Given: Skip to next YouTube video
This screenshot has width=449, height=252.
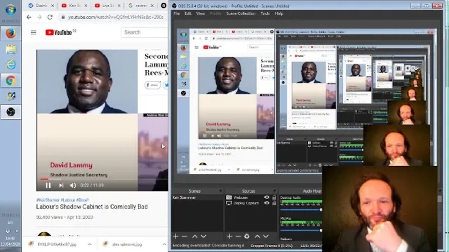Looking at the screenshot, I should pyautogui.click(x=61, y=185).
